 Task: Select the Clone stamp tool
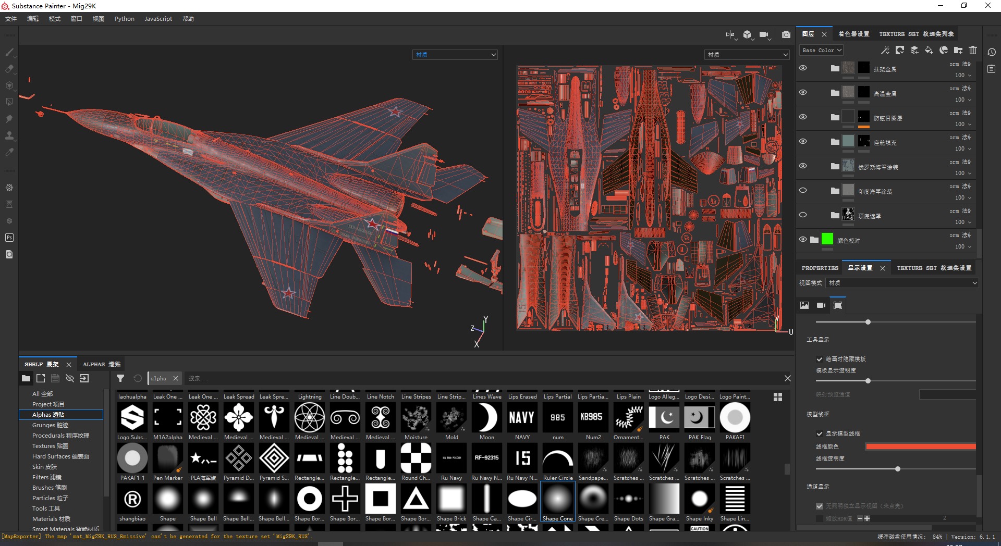pyautogui.click(x=9, y=135)
